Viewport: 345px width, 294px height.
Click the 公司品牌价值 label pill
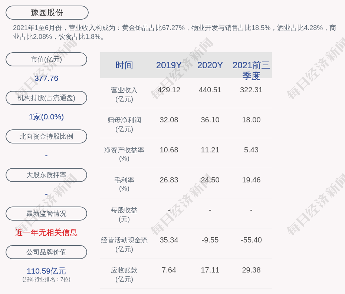(x=46, y=252)
